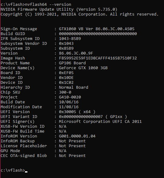Screen dimensions: 164x178
Task: Click the Device ID value 0x1C02
Action: point(66,83)
